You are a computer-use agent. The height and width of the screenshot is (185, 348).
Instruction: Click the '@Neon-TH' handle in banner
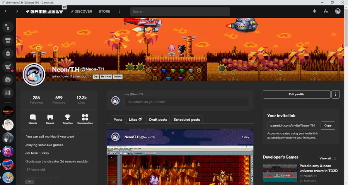tap(92, 69)
